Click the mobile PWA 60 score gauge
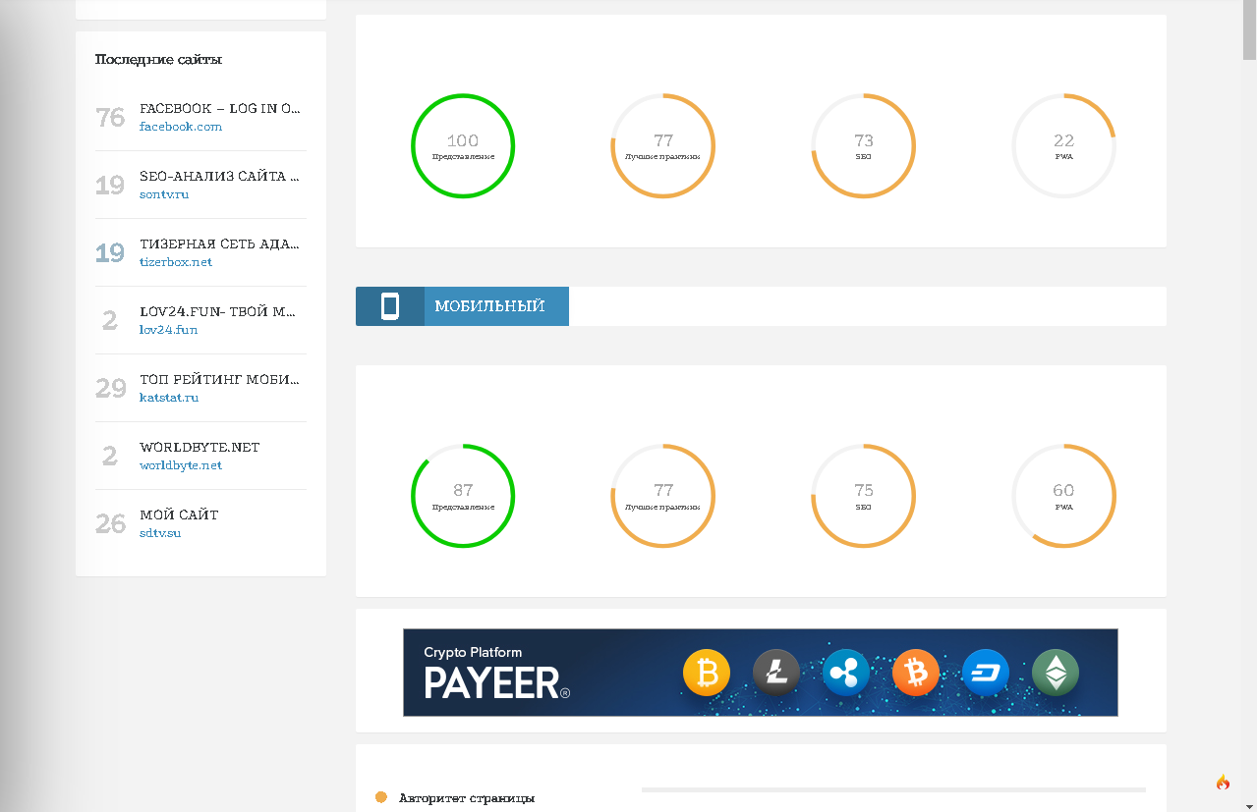 tap(1063, 496)
